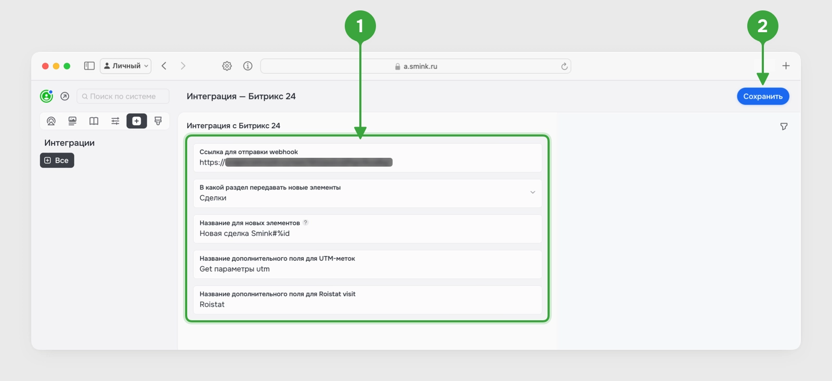Reload the page in the address bar

[x=564, y=66]
